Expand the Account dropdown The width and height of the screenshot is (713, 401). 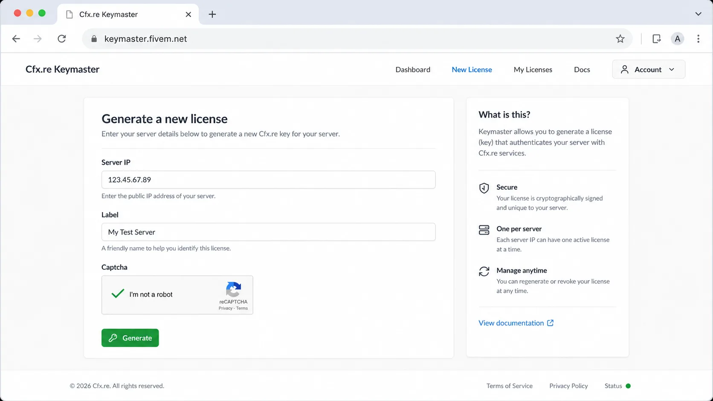(649, 69)
